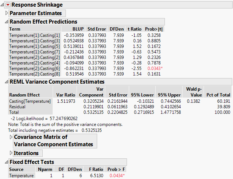233x179 pixels.
Task: Select the Var Ratio column header
Action: (x=65, y=95)
